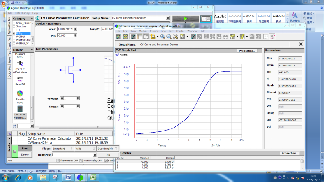Click the zoom out magnifier in the graph toolbar
The image size is (324, 182).
(x=169, y=37)
